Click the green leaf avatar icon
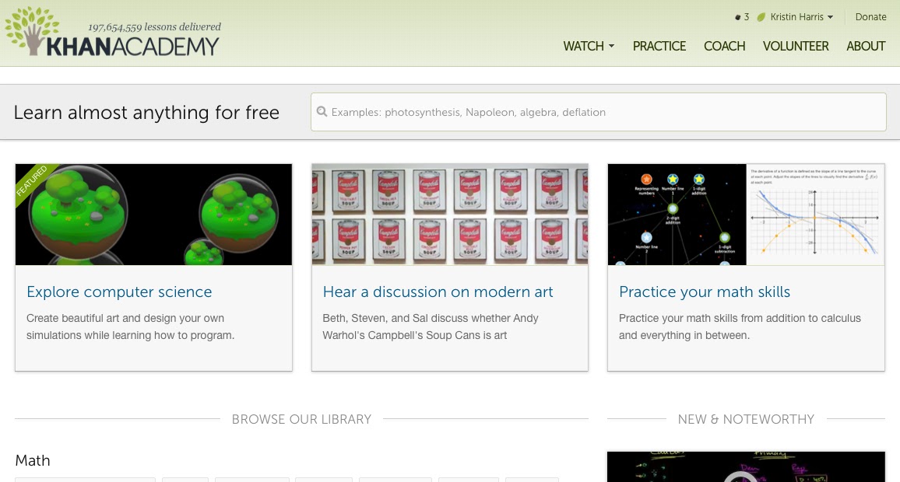This screenshot has height=482, width=900. (x=761, y=17)
